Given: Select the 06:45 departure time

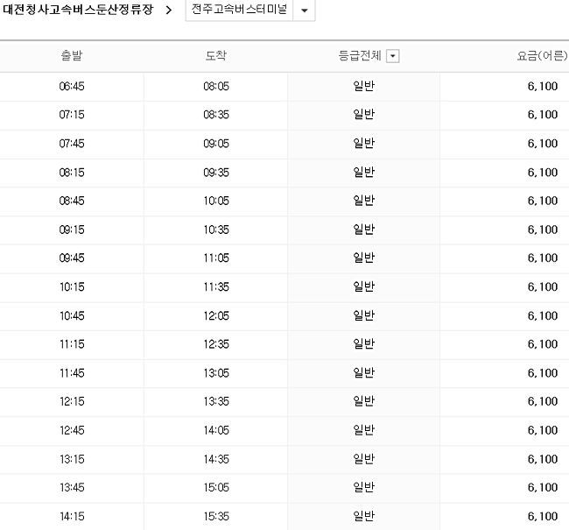Looking at the screenshot, I should pos(72,87).
